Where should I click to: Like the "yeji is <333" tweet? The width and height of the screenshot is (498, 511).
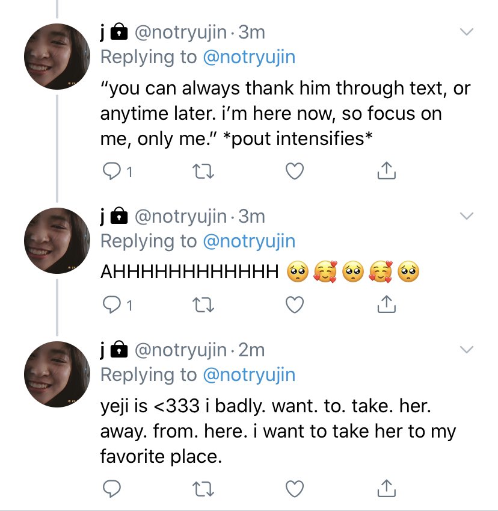coord(295,489)
